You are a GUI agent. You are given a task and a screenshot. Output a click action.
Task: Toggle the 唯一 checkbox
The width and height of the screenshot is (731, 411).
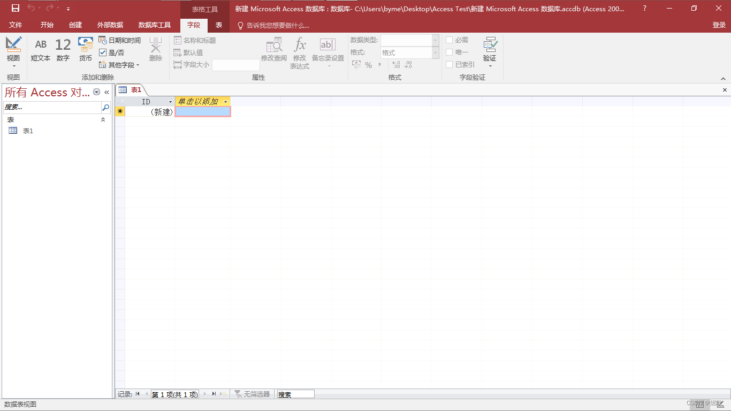449,52
